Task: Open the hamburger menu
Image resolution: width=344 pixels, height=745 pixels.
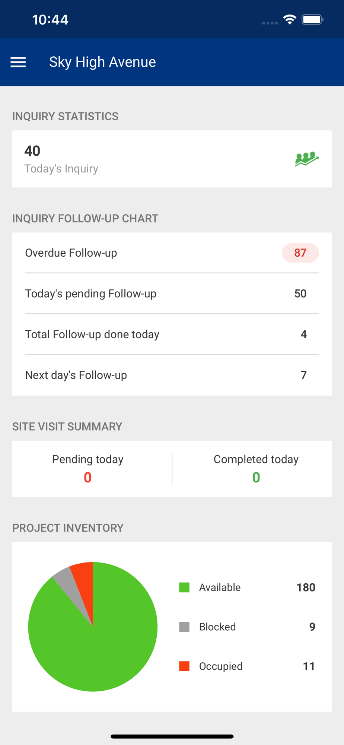Action: [x=18, y=62]
